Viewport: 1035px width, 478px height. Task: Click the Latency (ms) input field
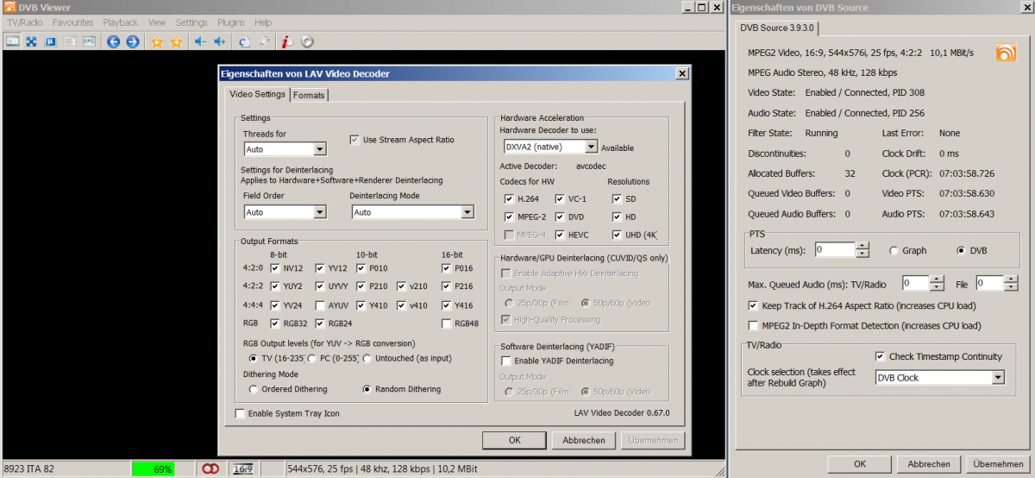(x=834, y=250)
